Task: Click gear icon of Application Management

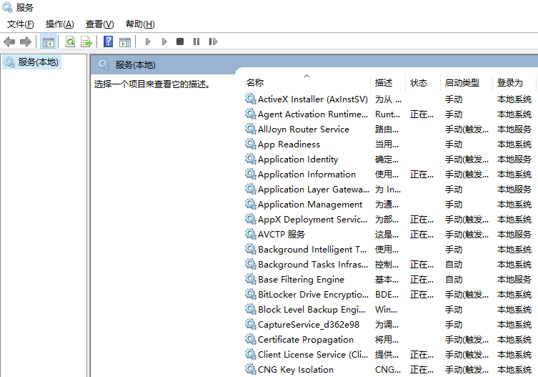Action: 251,204
